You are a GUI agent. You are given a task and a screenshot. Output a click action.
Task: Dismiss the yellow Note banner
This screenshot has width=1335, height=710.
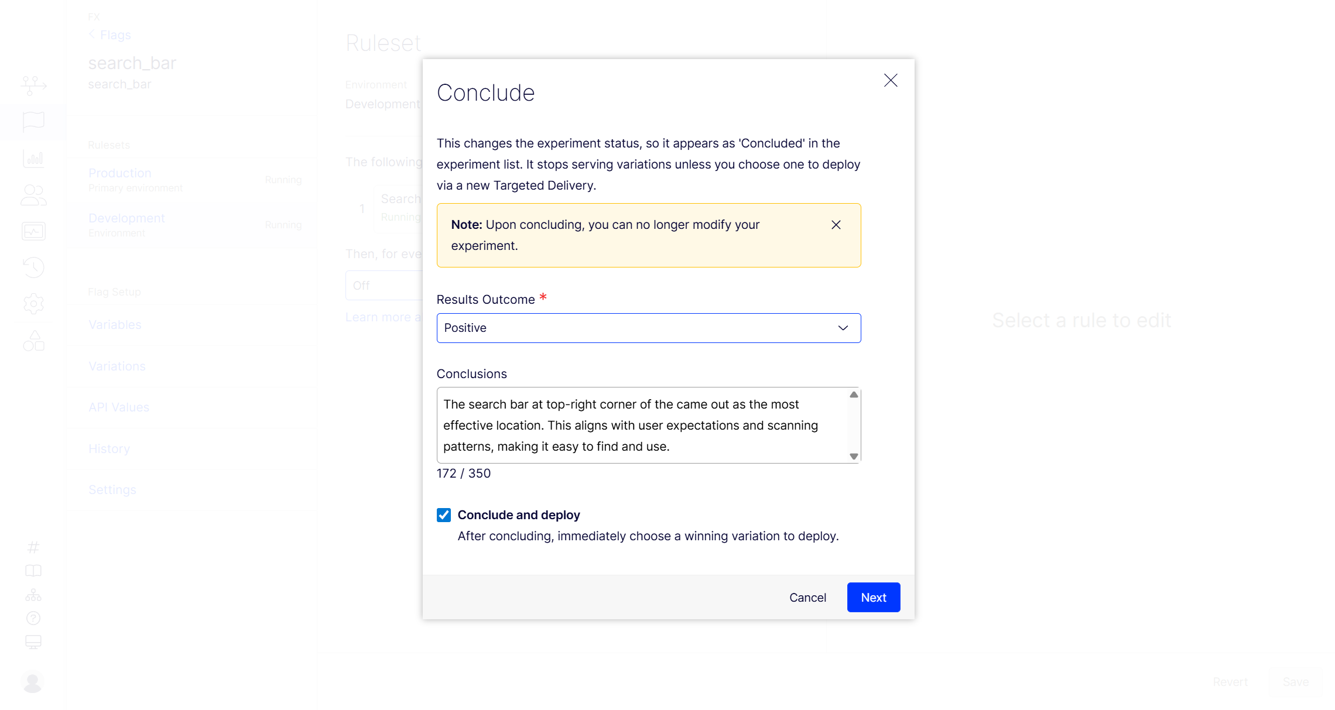[836, 225]
